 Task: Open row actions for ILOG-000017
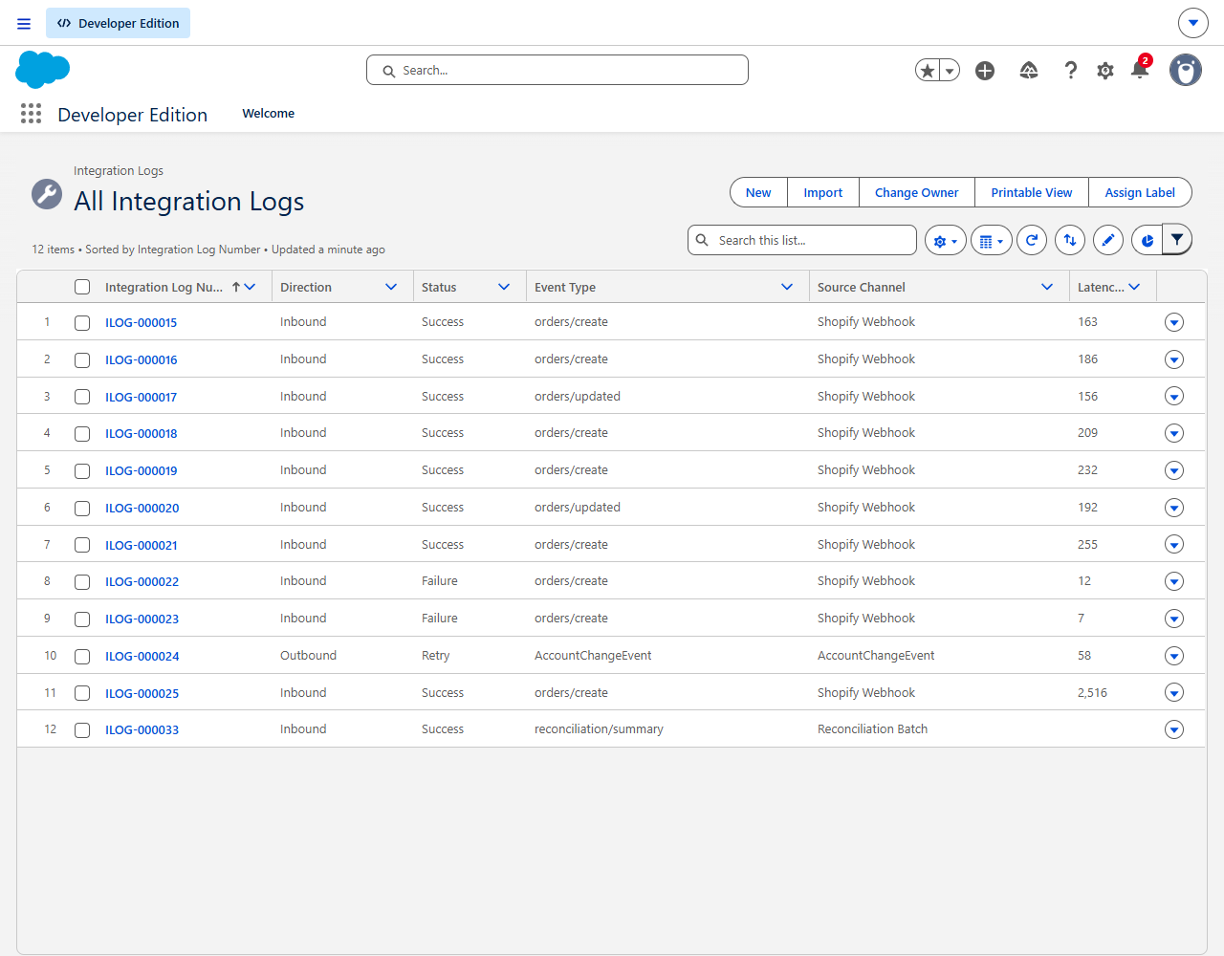pyautogui.click(x=1174, y=396)
